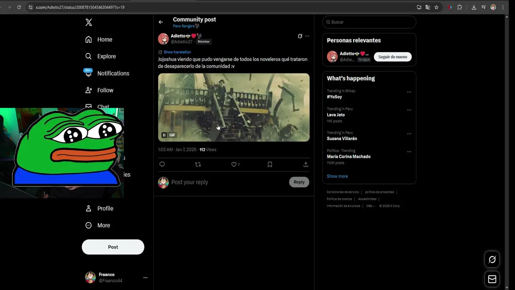Open the María Corina Machado trend
The width and height of the screenshot is (515, 290).
pyautogui.click(x=348, y=156)
